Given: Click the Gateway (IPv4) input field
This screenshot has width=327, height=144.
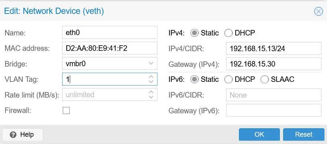Looking at the screenshot, I should click(274, 64).
